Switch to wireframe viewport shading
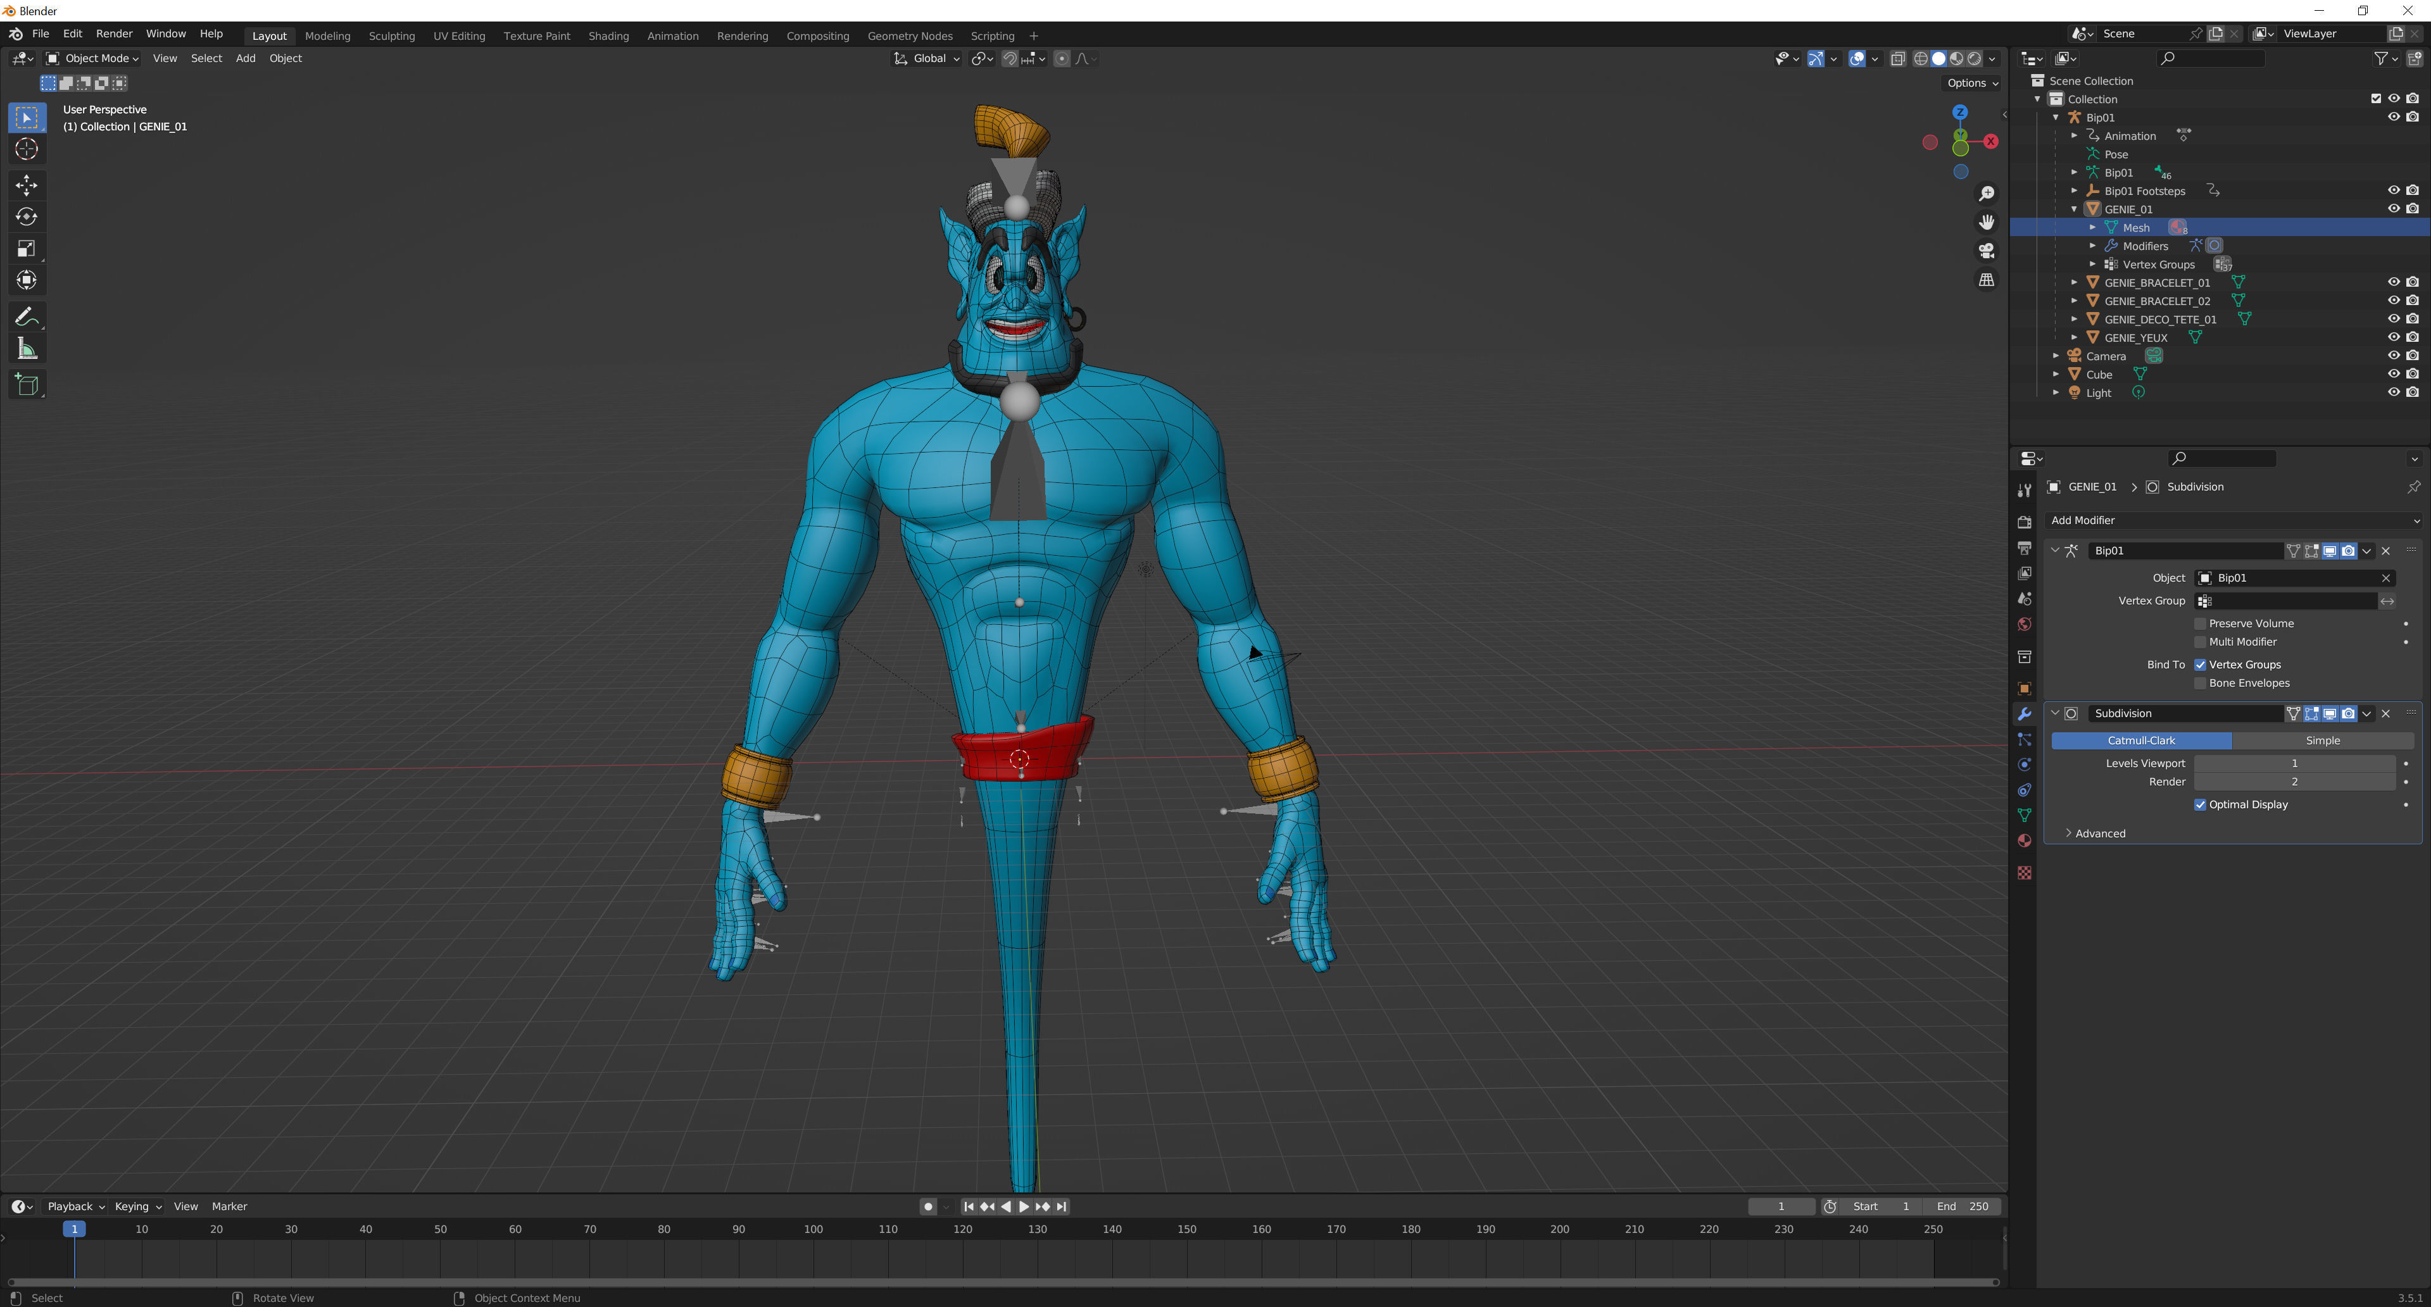 [x=1919, y=58]
